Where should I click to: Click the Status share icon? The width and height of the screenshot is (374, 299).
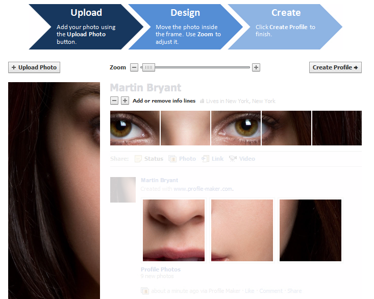click(x=138, y=159)
